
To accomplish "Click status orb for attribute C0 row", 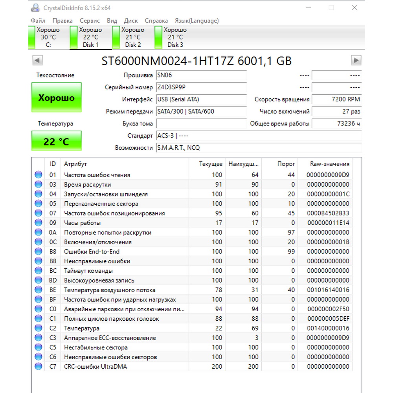I will click(x=39, y=309).
